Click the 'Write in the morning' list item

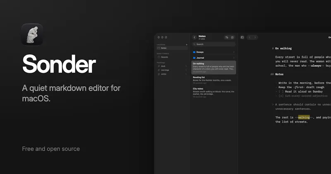pos(303,83)
